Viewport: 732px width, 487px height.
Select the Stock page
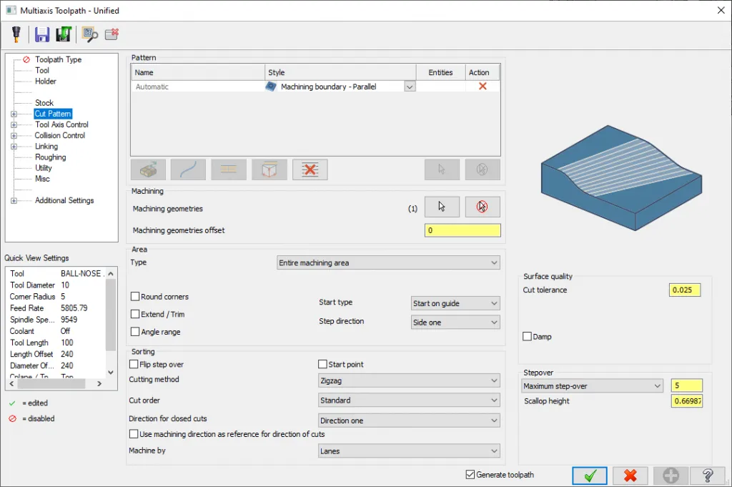point(44,103)
